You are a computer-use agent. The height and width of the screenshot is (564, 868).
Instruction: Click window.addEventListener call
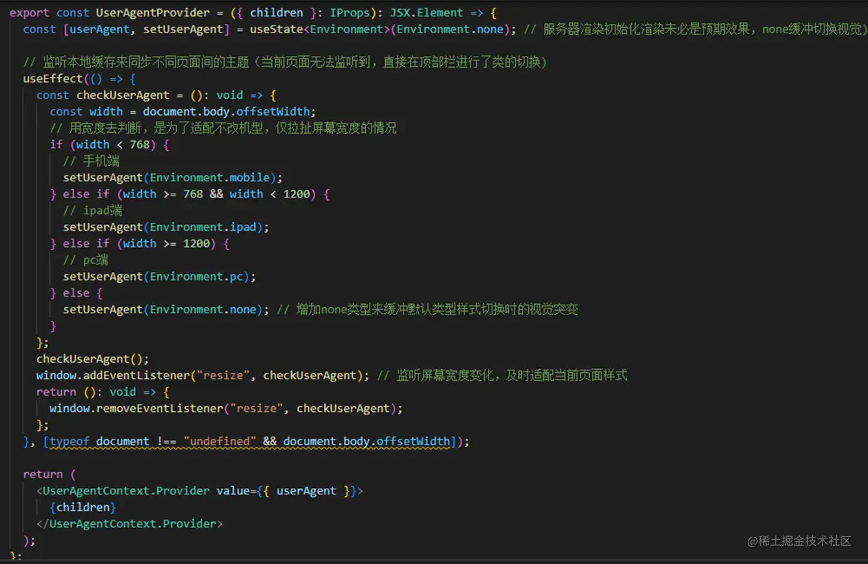pyautogui.click(x=203, y=375)
